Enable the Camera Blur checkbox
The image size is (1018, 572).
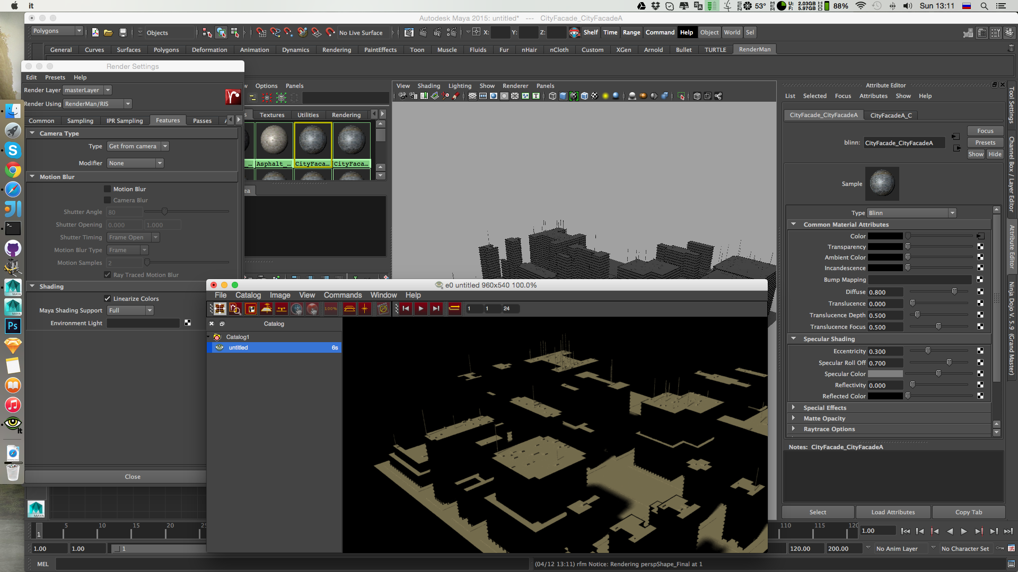[108, 200]
